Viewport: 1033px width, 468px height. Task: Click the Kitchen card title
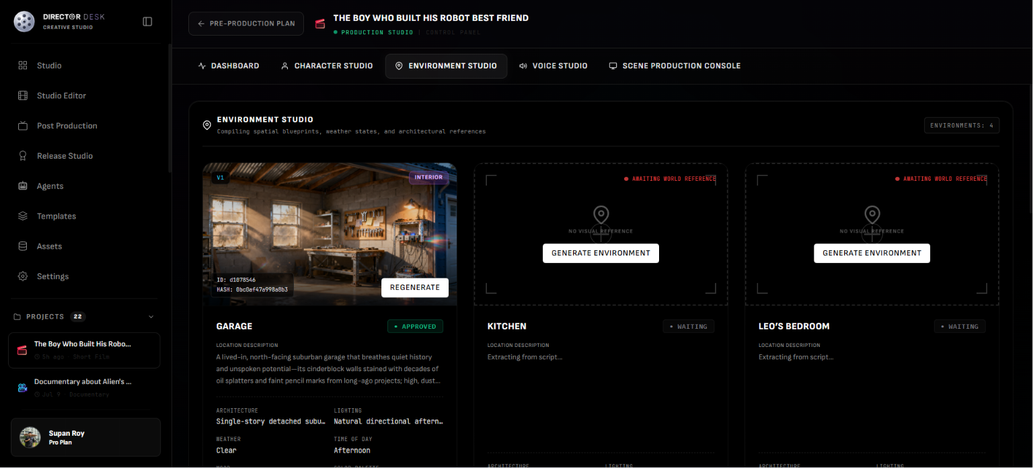point(507,326)
